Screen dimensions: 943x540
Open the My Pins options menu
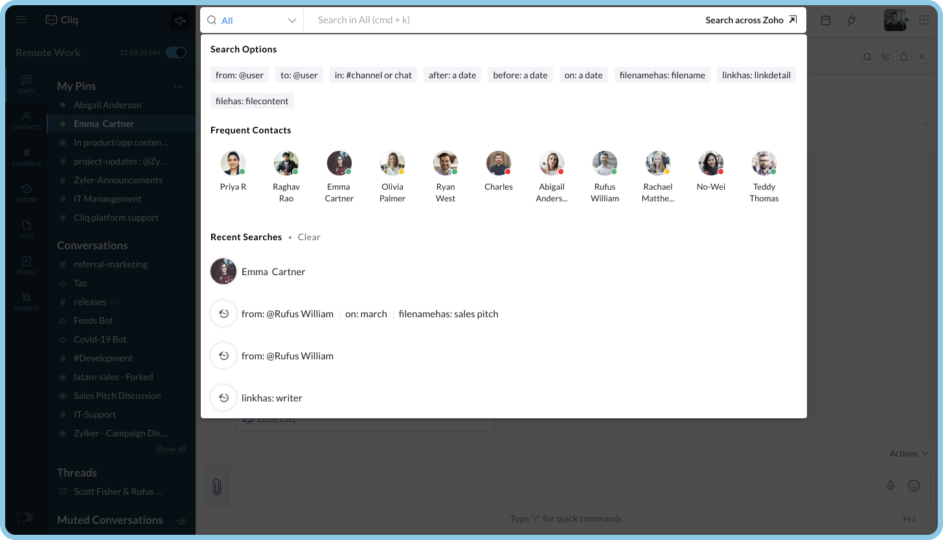[x=178, y=85]
